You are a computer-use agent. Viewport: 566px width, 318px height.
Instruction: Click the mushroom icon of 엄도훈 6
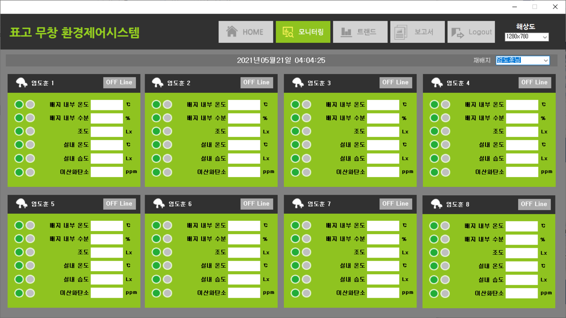(159, 204)
